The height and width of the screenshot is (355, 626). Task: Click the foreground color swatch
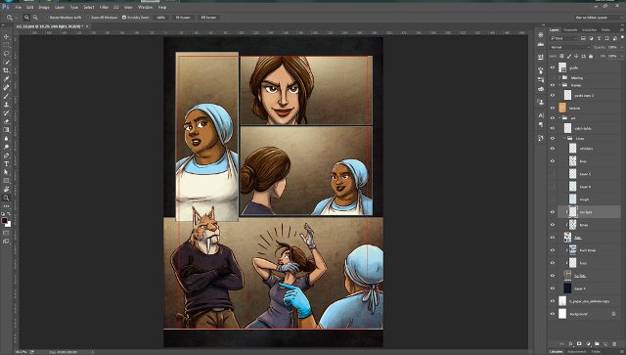click(x=4, y=220)
